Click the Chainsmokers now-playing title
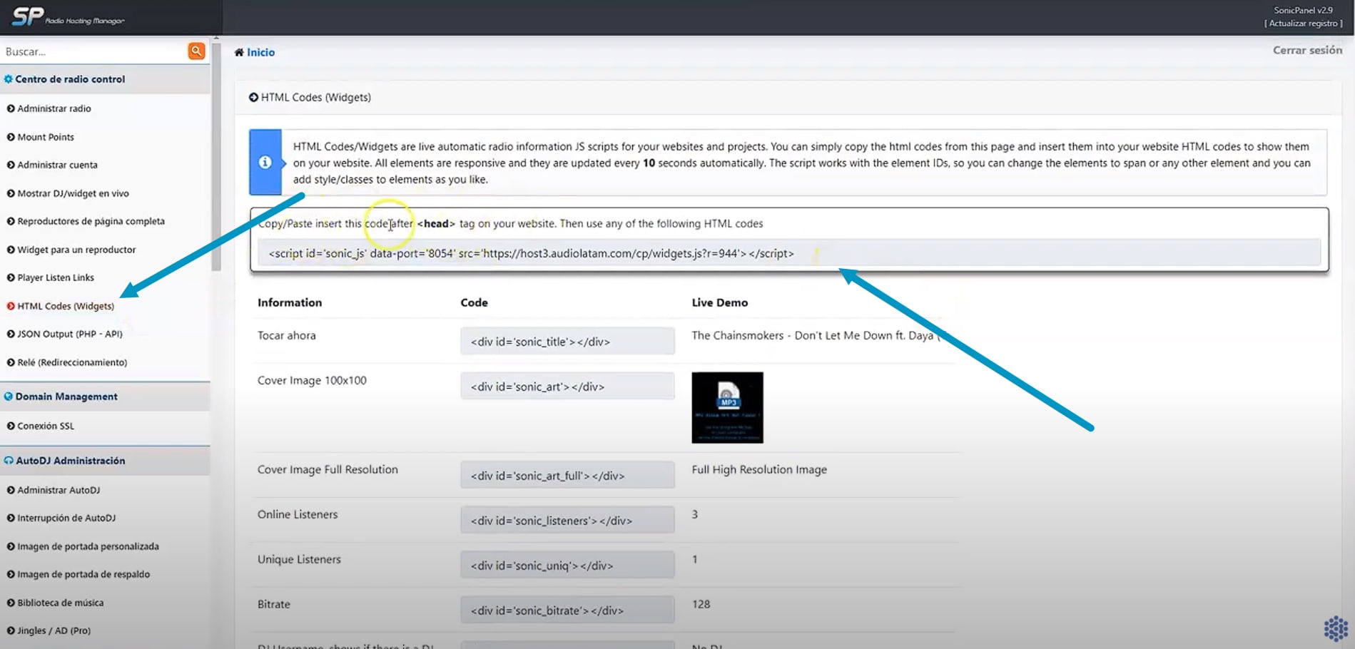1355x649 pixels. click(x=816, y=335)
